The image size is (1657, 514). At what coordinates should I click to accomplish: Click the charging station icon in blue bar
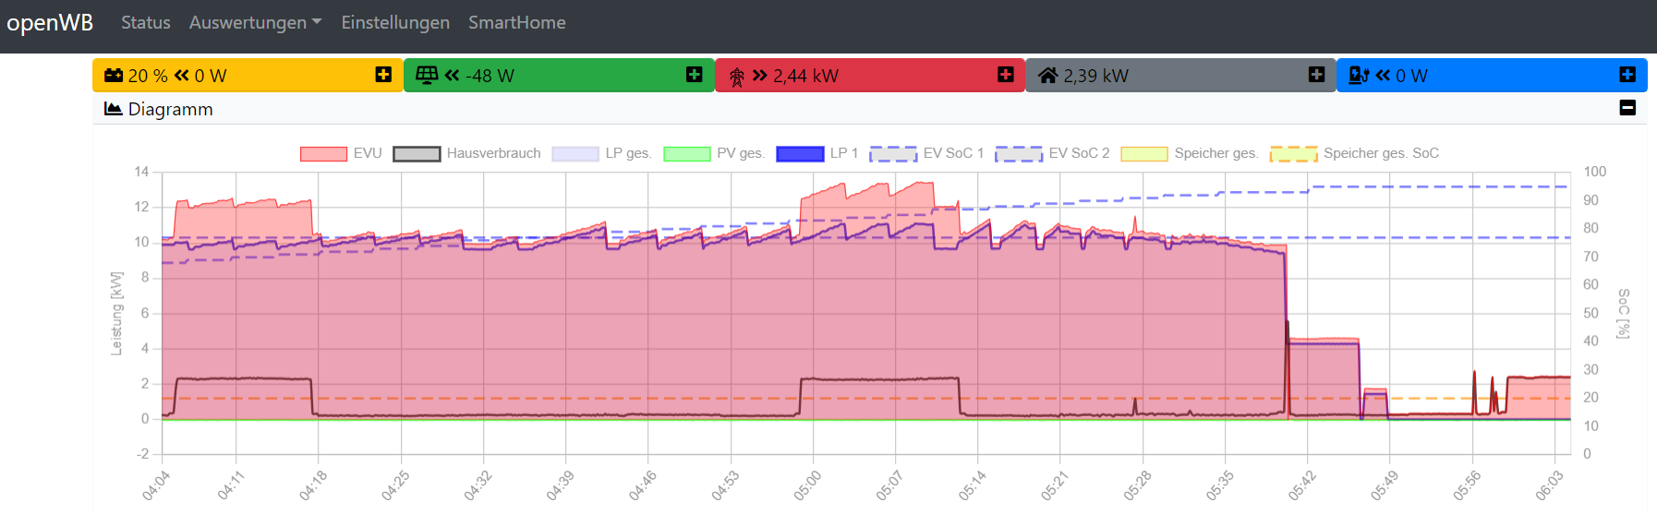(1359, 76)
